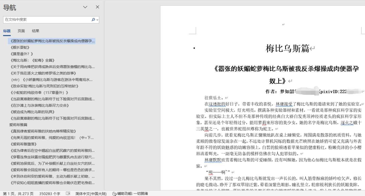The image size is (365, 196).
Task: Click the magnifier search icon in the navigation pane
Action: pos(93,19)
